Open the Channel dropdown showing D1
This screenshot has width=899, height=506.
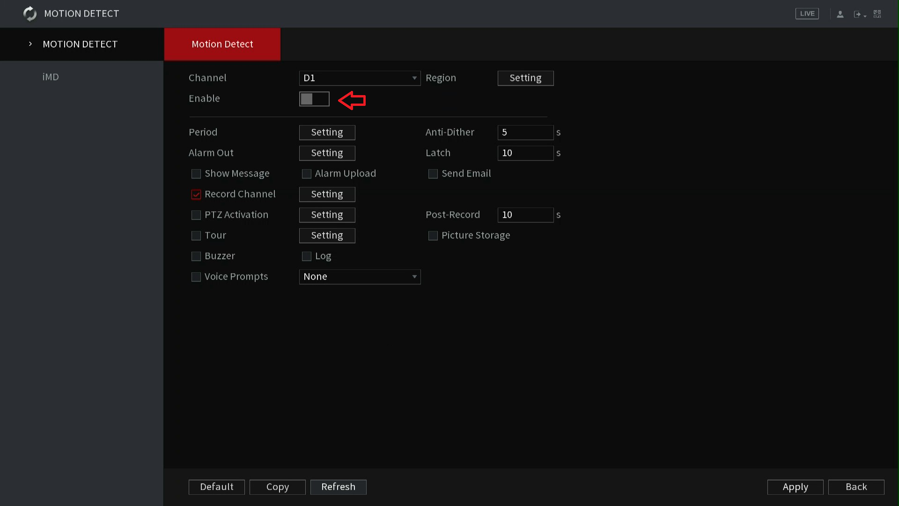click(360, 78)
